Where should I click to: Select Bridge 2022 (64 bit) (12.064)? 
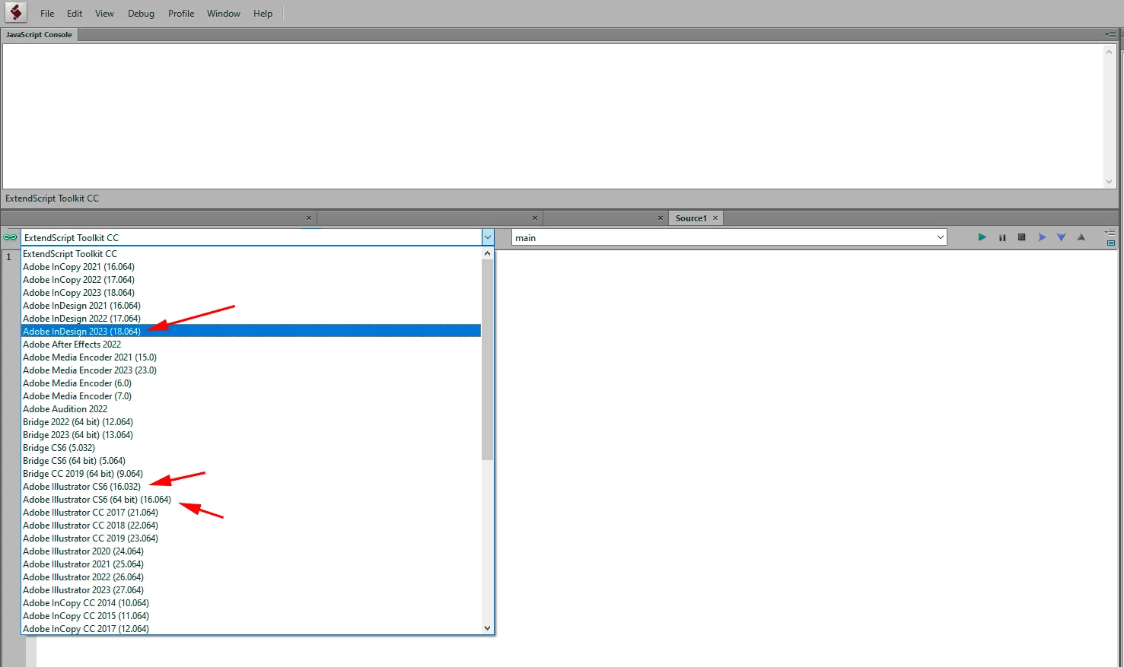[251, 422]
